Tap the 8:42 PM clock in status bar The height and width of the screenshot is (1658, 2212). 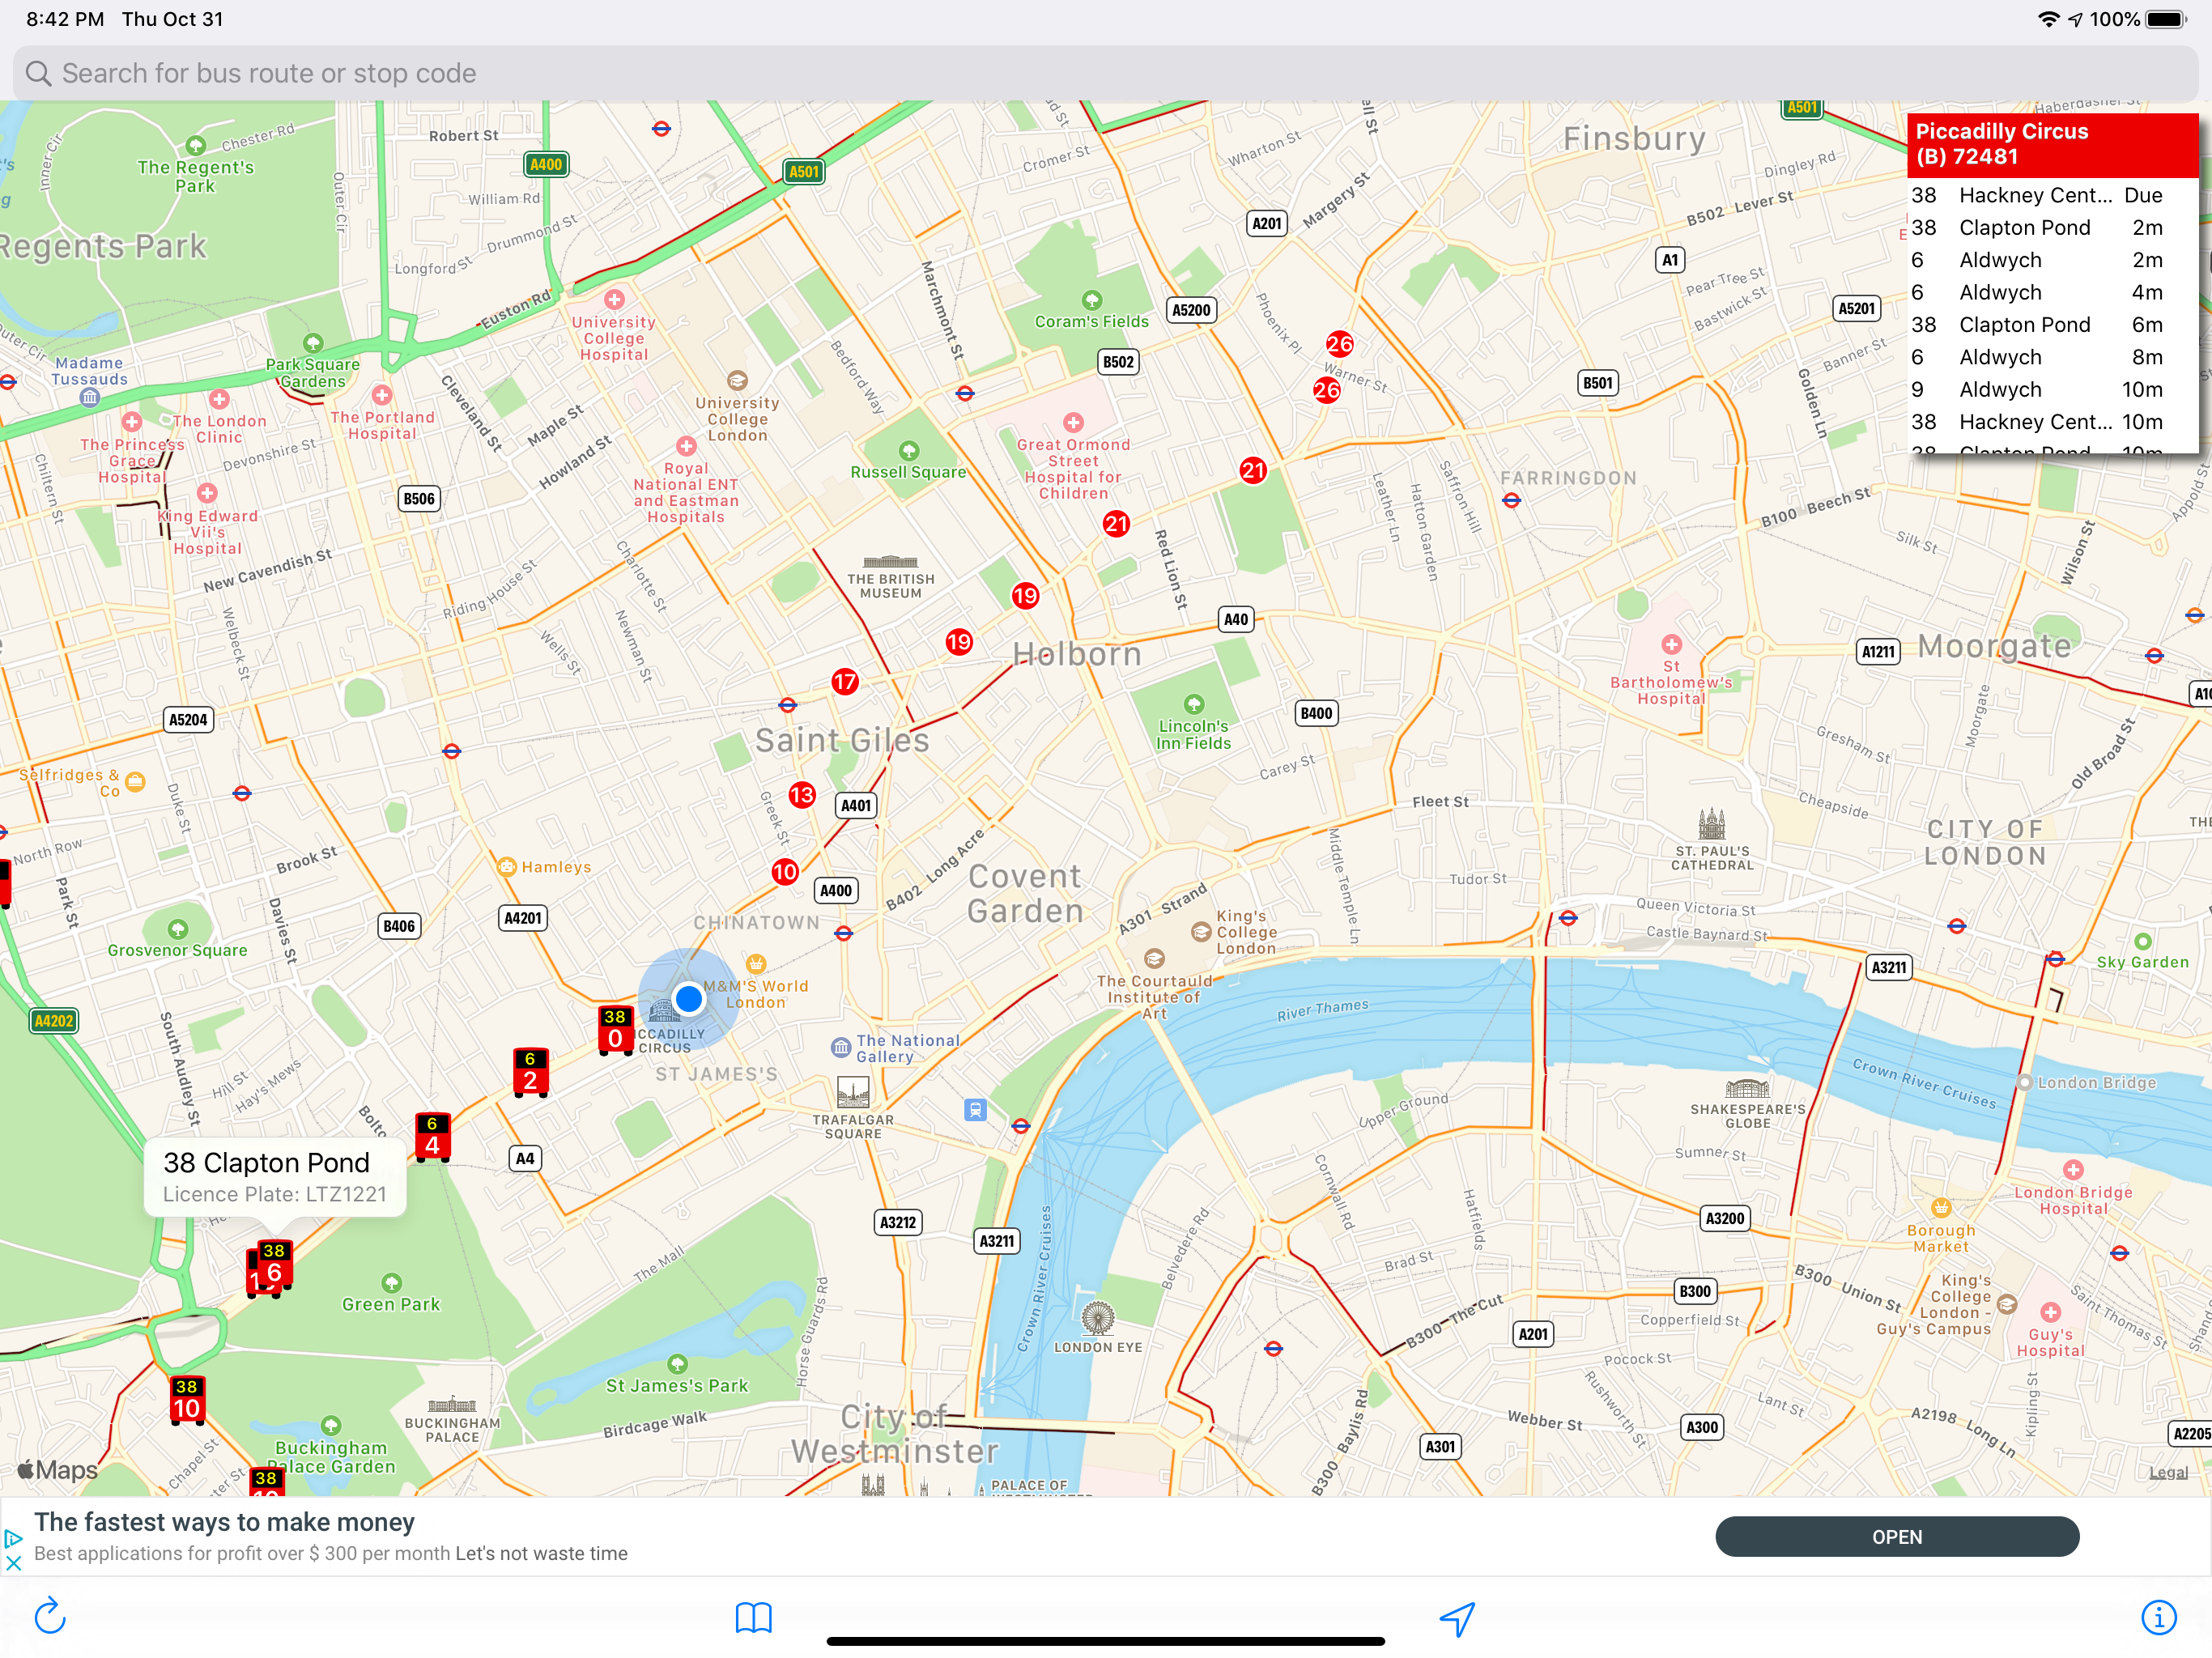pos(65,19)
